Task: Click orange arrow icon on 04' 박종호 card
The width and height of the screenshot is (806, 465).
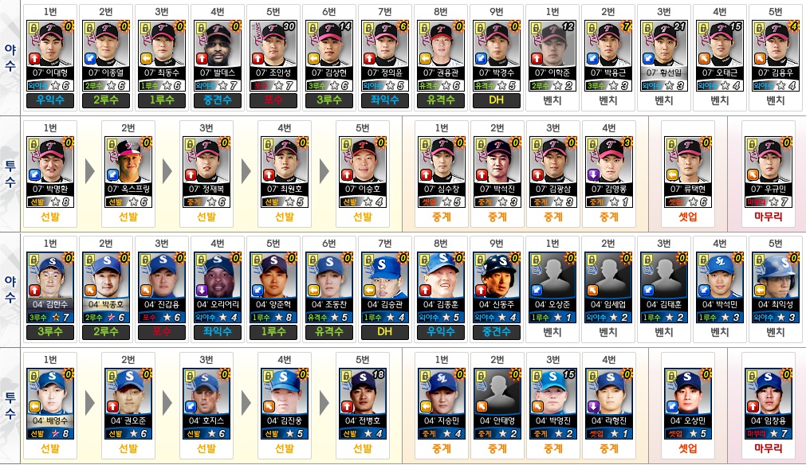Action: pyautogui.click(x=90, y=291)
